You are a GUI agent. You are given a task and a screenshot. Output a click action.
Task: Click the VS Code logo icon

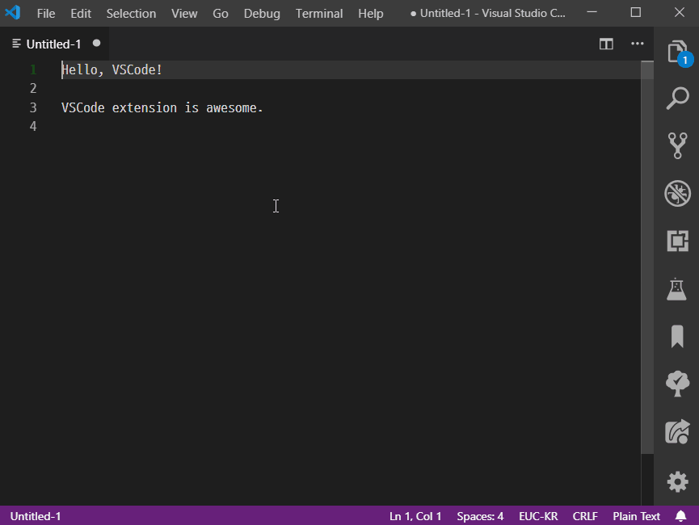(13, 12)
